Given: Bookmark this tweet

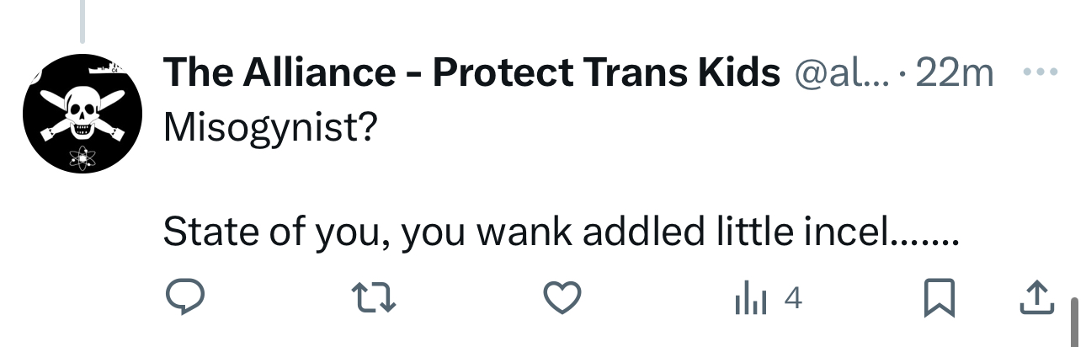Looking at the screenshot, I should point(937,299).
